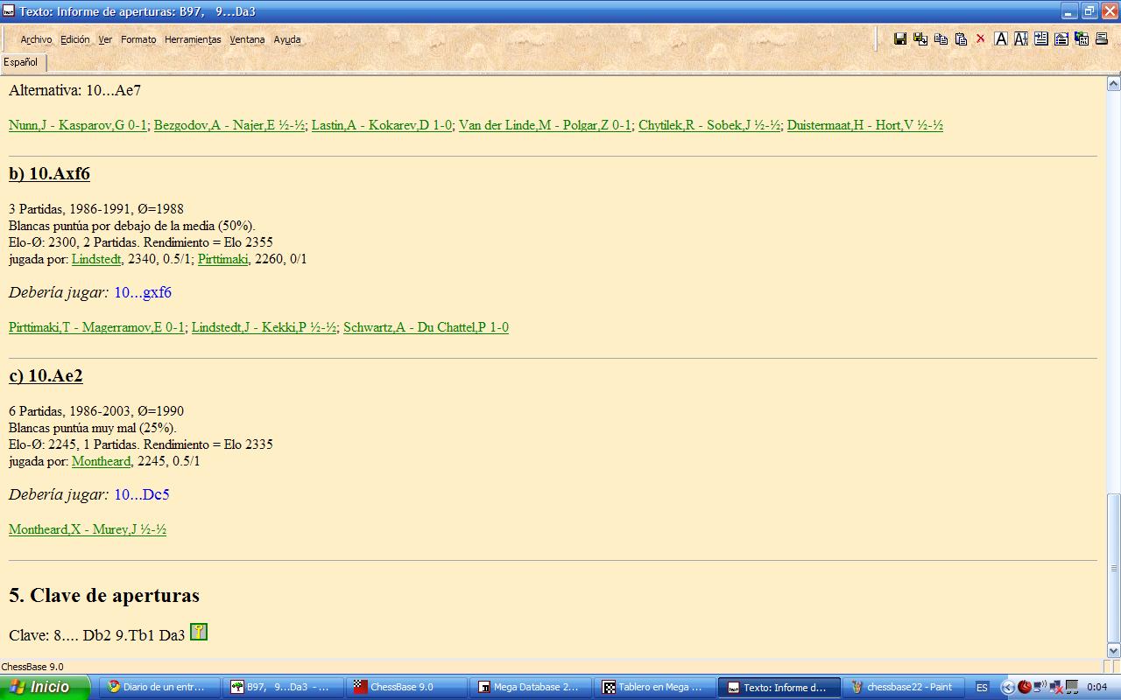1121x700 pixels.
Task: Click the ES language indicator
Action: coord(982,687)
